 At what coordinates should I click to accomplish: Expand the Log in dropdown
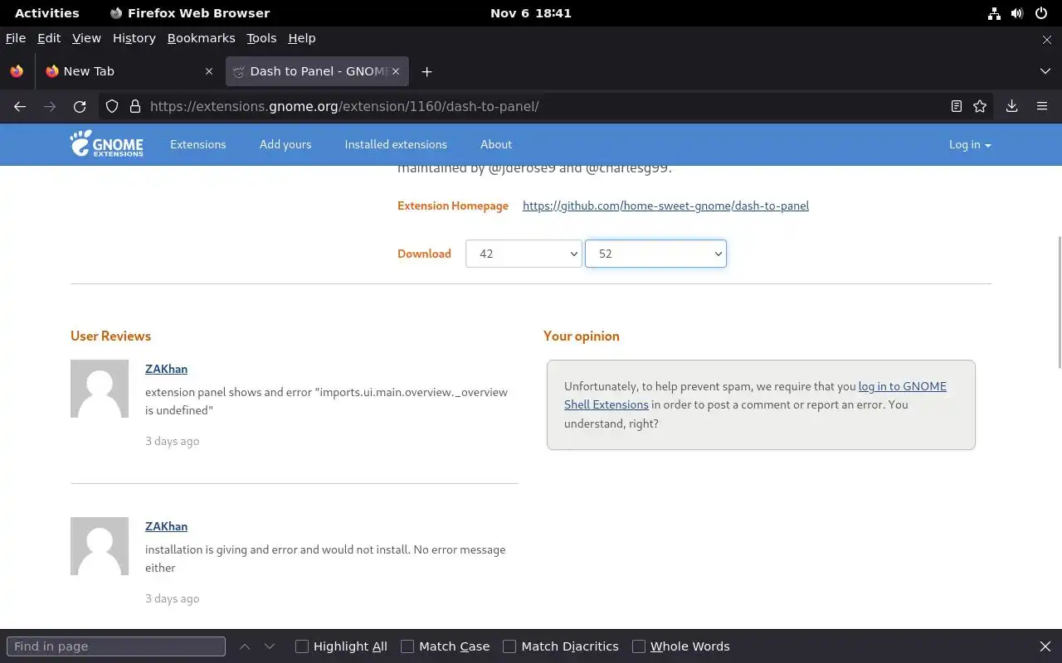970,144
